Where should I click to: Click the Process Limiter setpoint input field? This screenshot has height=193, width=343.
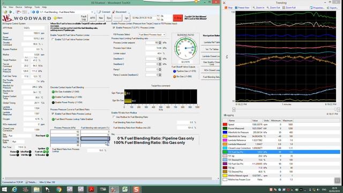pos(152,43)
